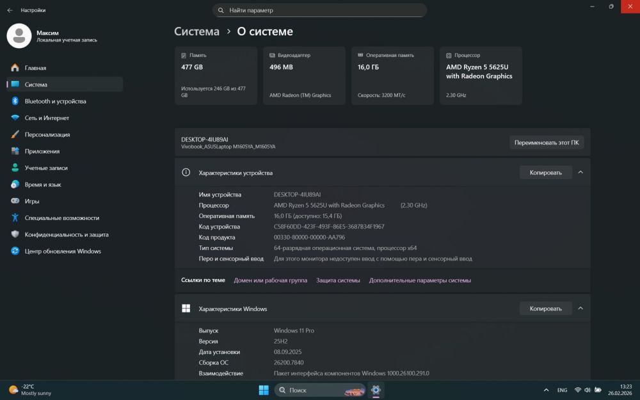This screenshot has width=640, height=400.
Task: Collapse the Характеристики устройства section
Action: [580, 172]
